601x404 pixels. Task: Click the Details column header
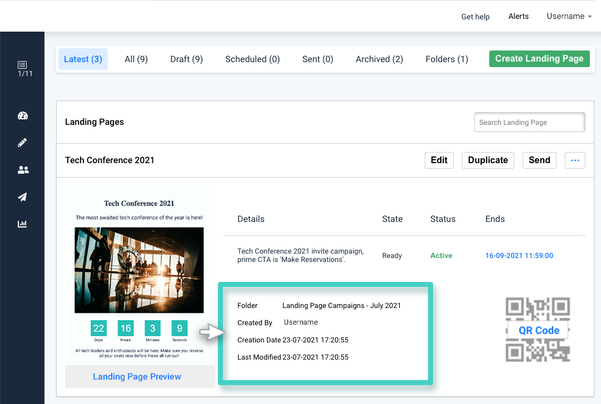pyautogui.click(x=251, y=219)
